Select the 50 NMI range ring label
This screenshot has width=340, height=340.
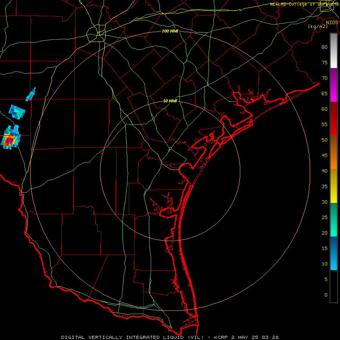pyautogui.click(x=170, y=101)
